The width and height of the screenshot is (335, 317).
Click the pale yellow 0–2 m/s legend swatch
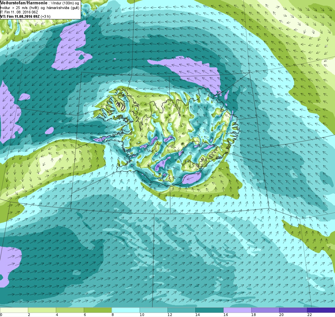(14, 310)
